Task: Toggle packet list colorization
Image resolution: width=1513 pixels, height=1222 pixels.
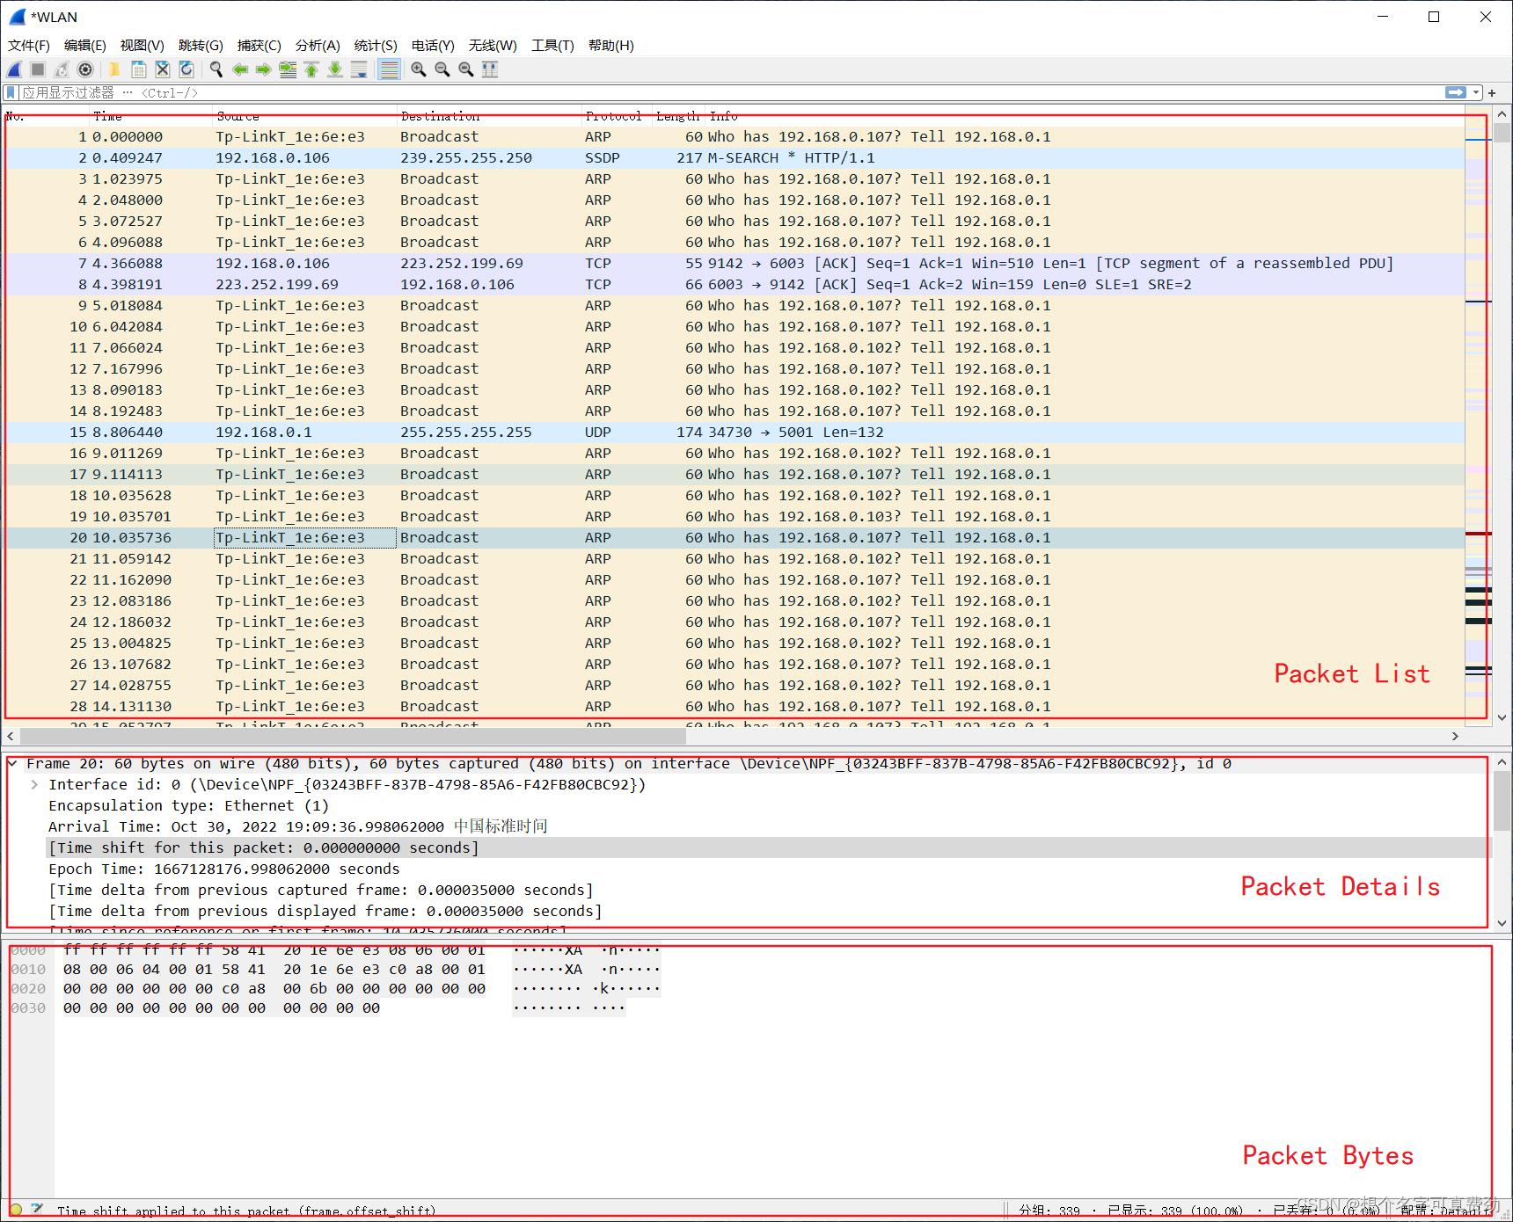Action: click(x=389, y=69)
